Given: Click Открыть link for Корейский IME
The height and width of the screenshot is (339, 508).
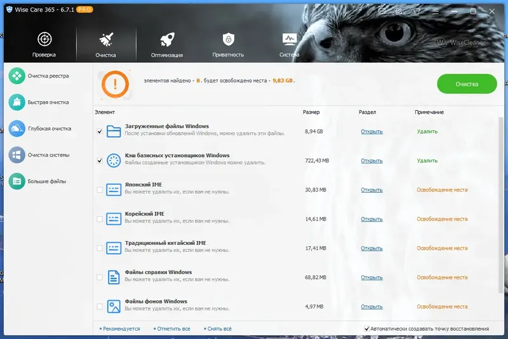Looking at the screenshot, I should [x=371, y=219].
